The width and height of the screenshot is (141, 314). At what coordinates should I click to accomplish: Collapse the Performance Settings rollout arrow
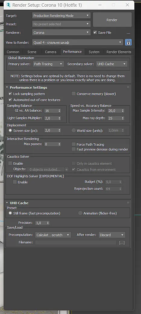tap(7, 87)
